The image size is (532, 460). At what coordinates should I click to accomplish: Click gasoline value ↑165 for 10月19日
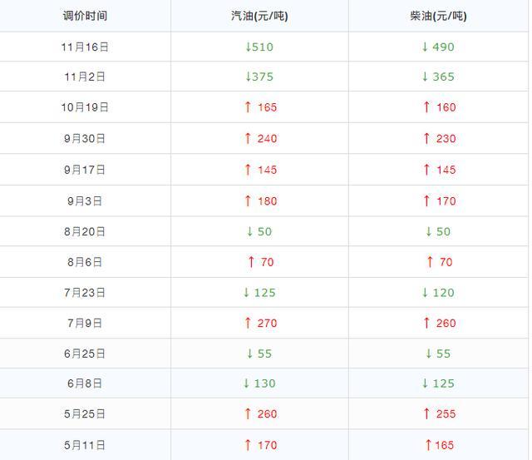pos(260,107)
